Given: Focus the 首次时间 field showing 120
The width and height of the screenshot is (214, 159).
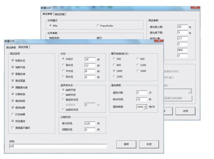Looking at the screenshot, I should (x=90, y=123).
